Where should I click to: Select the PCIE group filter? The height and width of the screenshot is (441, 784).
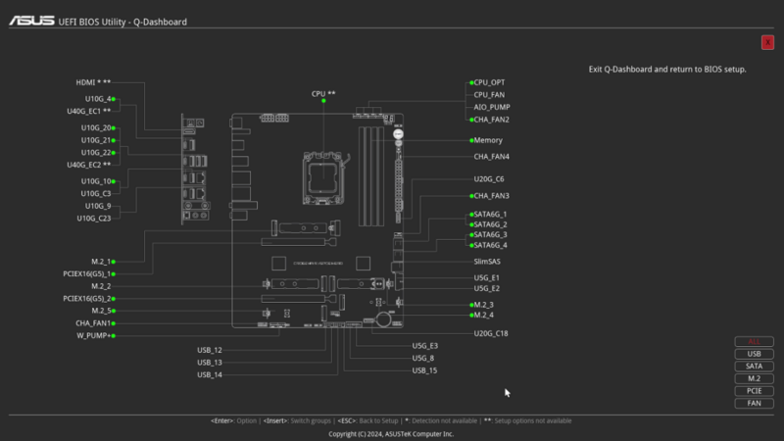[754, 391]
